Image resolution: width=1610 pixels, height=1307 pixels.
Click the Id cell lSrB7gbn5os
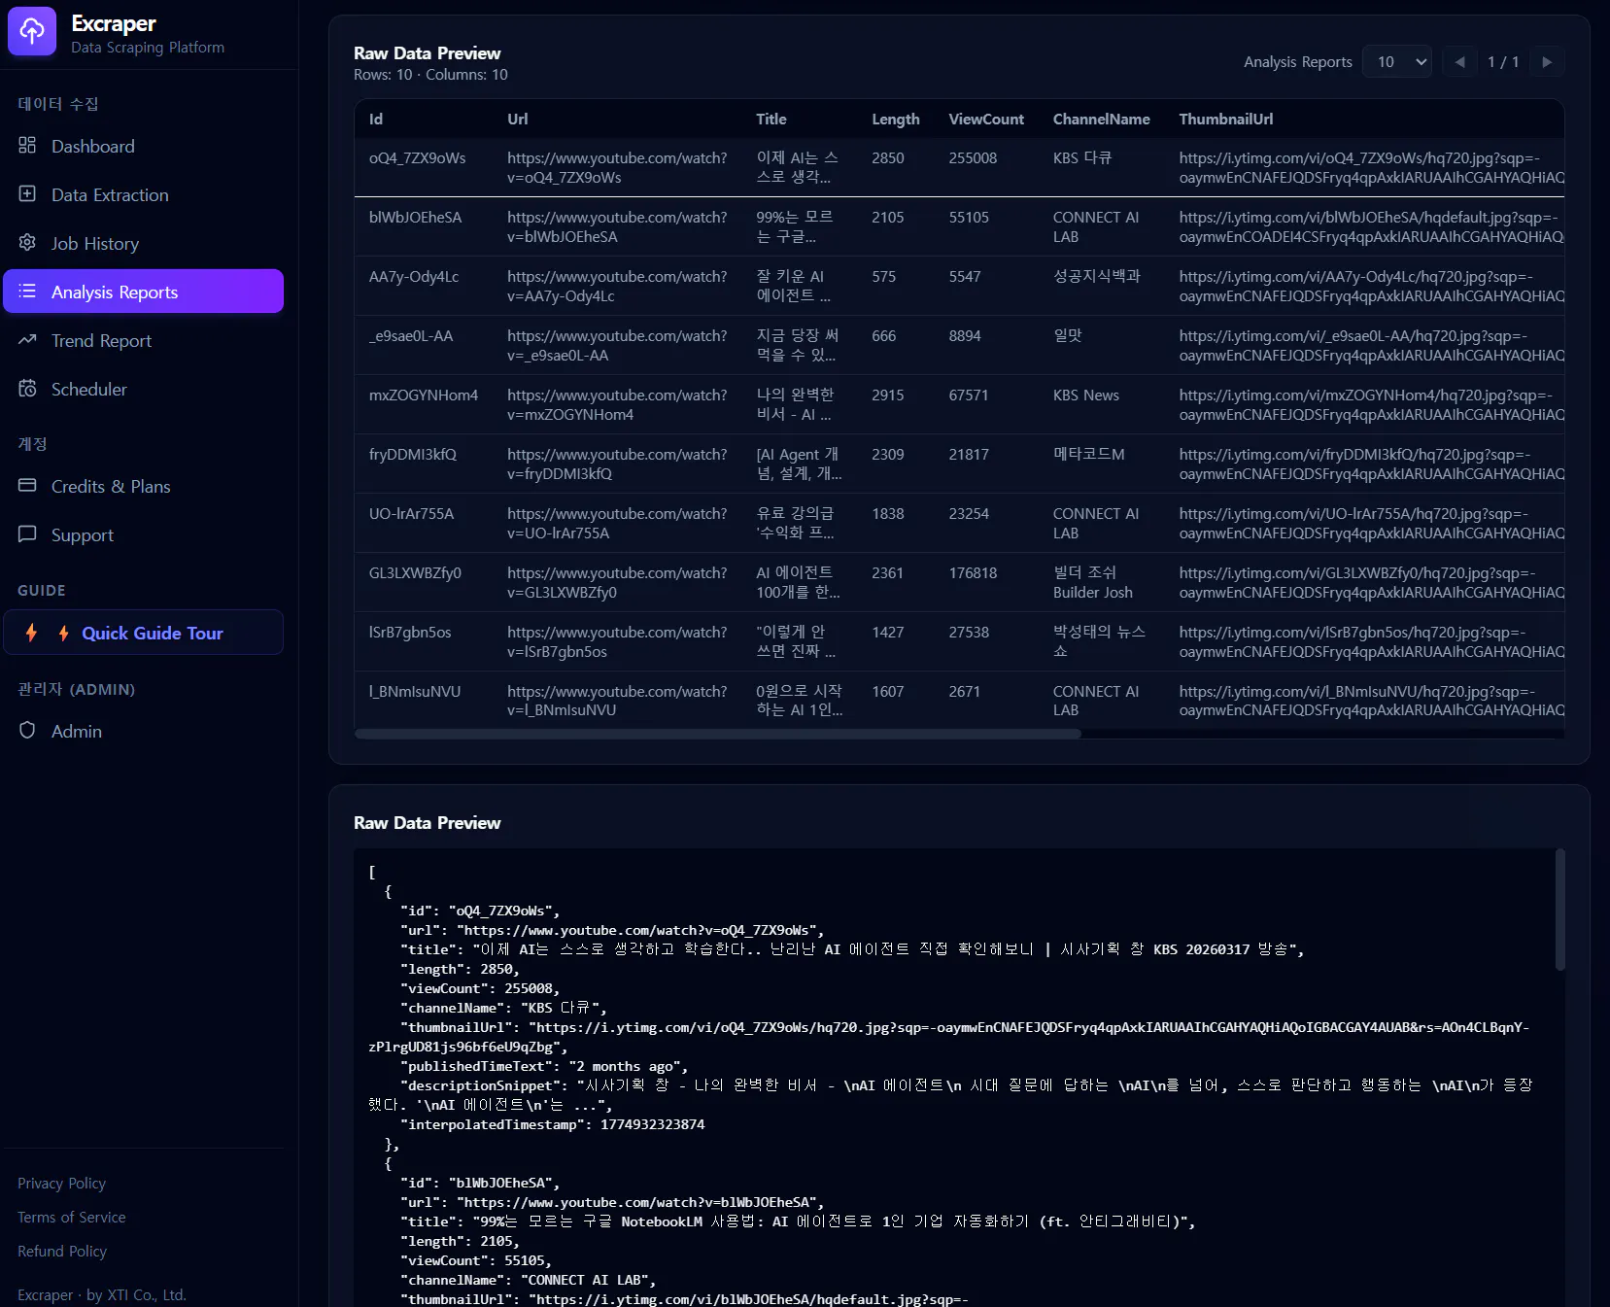click(410, 633)
